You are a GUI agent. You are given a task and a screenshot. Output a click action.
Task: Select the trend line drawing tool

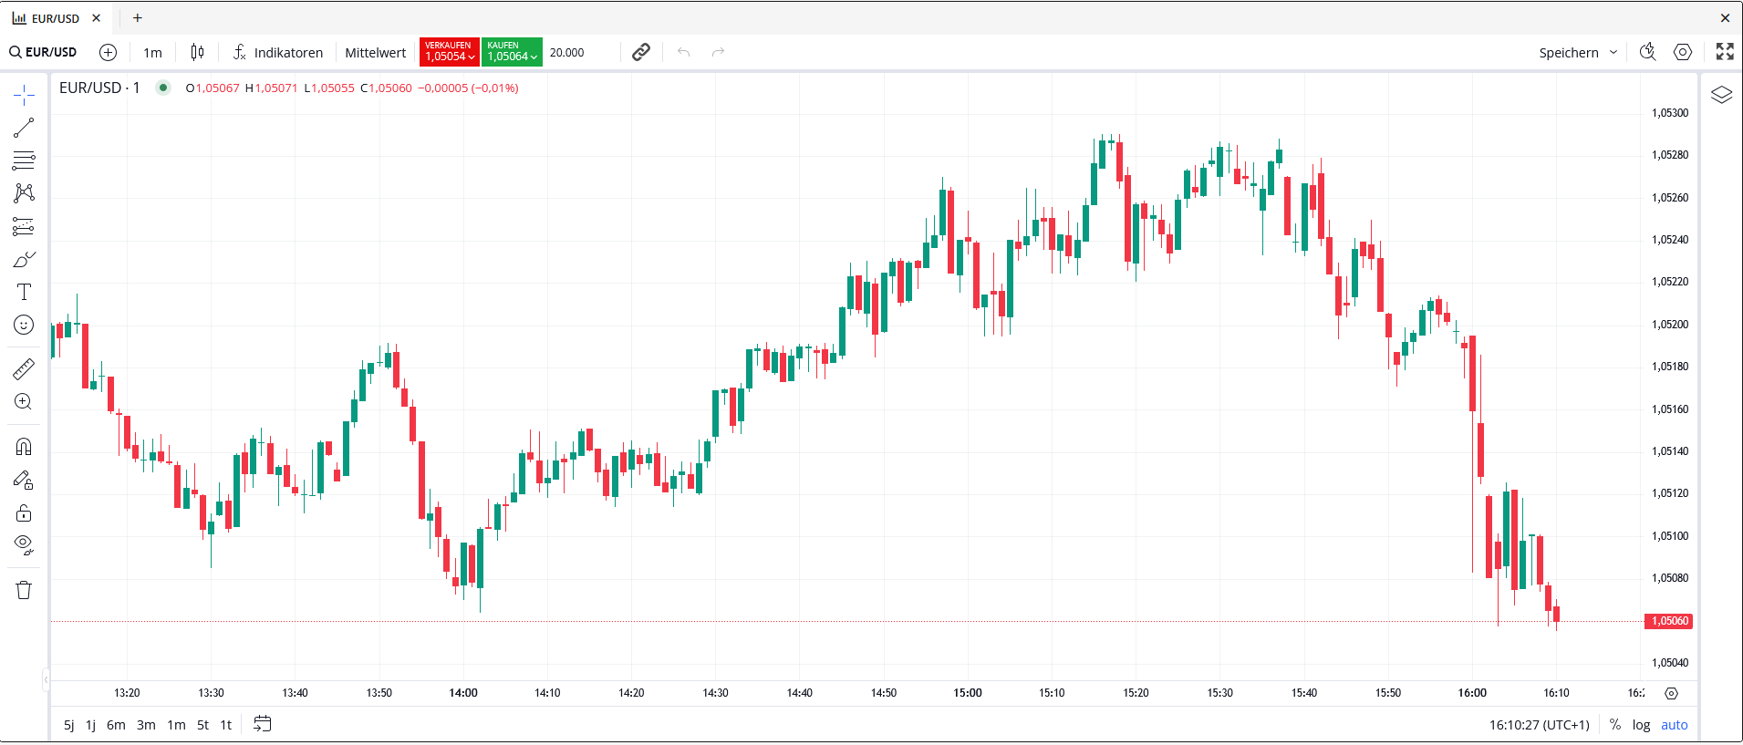point(24,128)
